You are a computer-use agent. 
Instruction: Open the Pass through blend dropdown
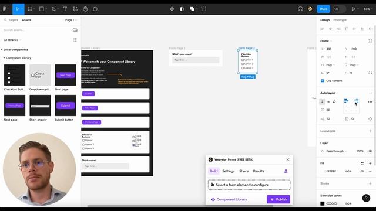pyautogui.click(x=336, y=151)
